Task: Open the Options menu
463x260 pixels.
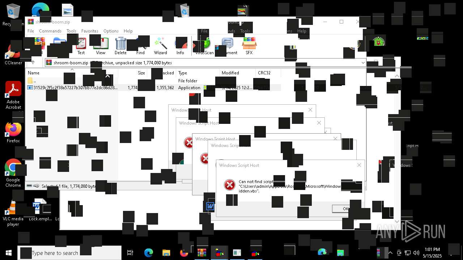Action: 111,31
